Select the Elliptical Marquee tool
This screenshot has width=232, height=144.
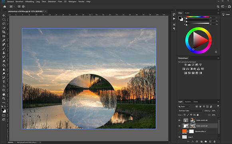coord(4,20)
